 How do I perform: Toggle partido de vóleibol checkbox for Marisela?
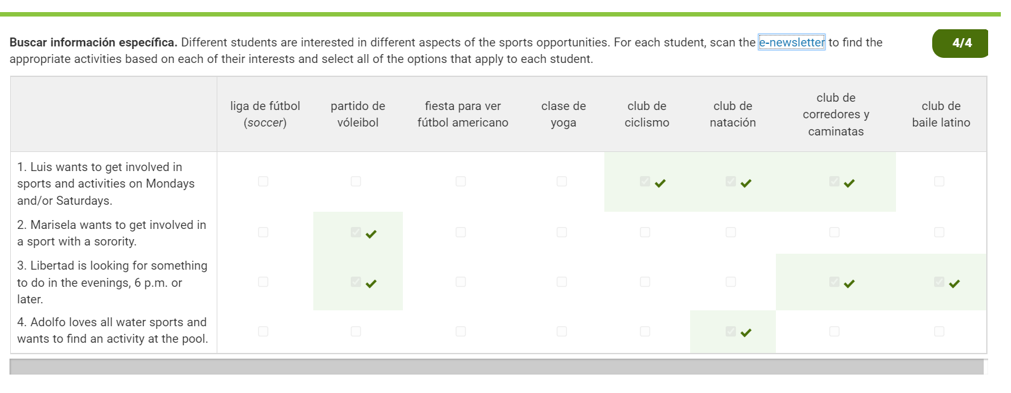(x=356, y=232)
